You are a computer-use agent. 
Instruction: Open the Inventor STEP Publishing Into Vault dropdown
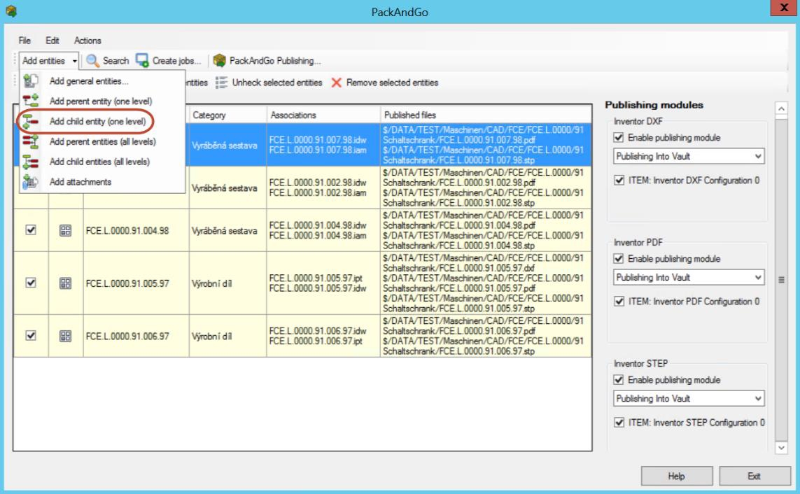(689, 399)
